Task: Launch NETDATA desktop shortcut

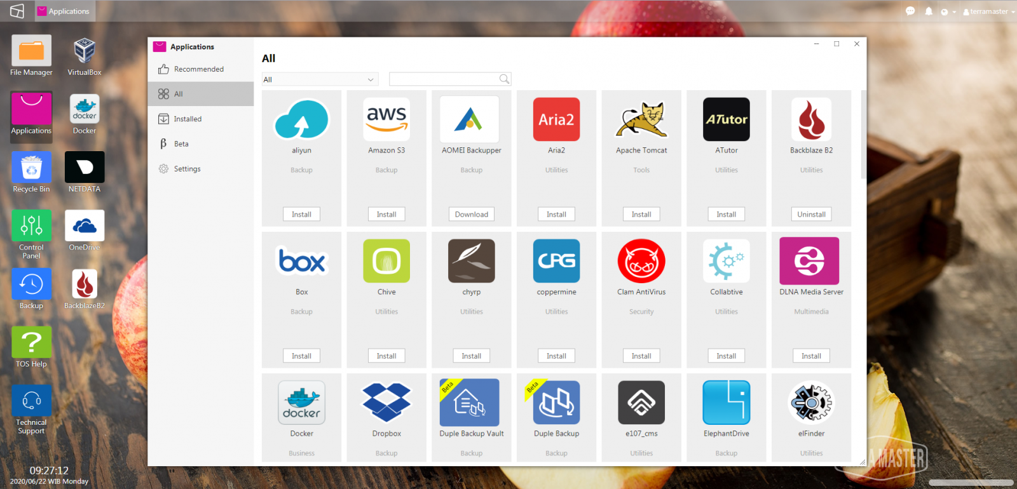Action: coord(85,168)
